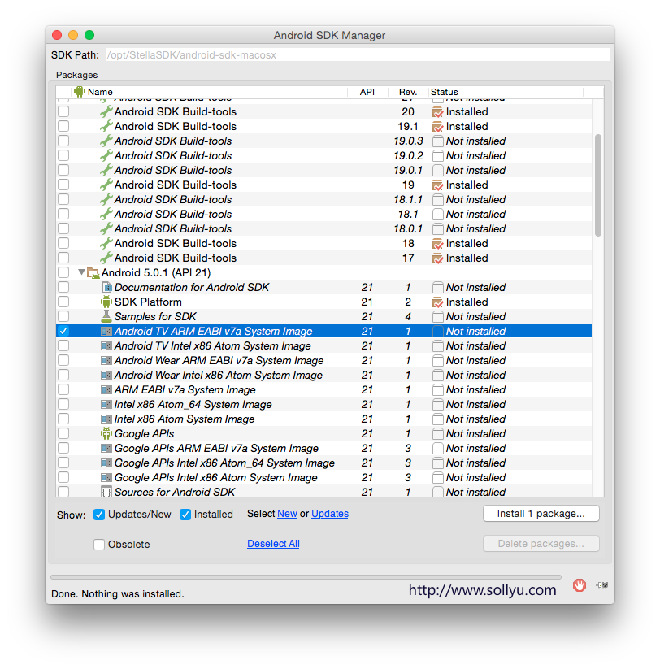Screen dimensions: 660x669
Task: Toggle the Installed show filter
Action: tap(185, 515)
